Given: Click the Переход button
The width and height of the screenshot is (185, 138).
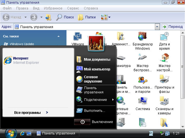Looking at the screenshot, I should point(172,27).
